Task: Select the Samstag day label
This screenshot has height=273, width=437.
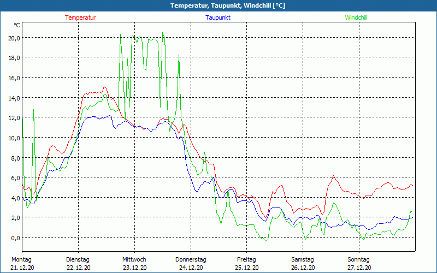Action: point(303,259)
